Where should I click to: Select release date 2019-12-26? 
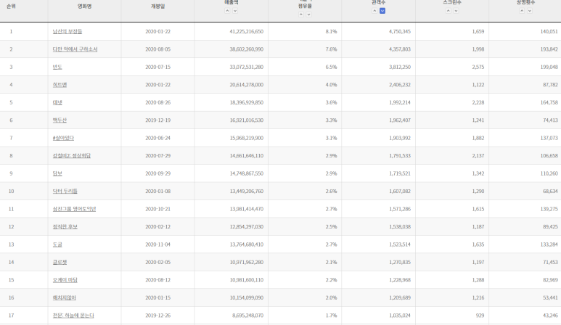point(157,316)
